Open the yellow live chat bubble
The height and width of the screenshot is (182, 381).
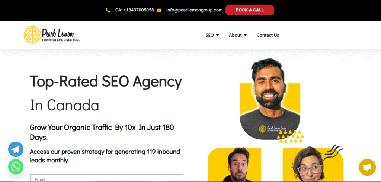click(367, 167)
